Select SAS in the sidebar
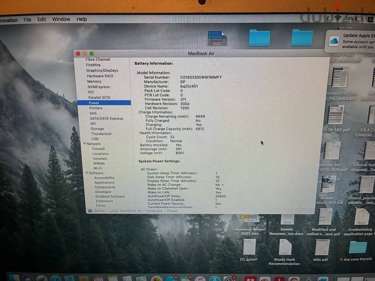The height and width of the screenshot is (281, 375). tap(93, 113)
